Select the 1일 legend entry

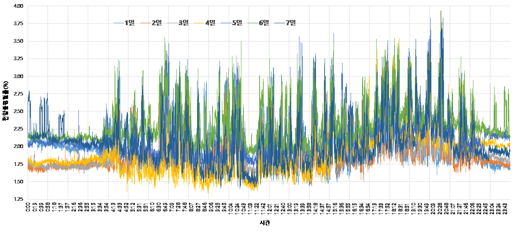point(124,23)
